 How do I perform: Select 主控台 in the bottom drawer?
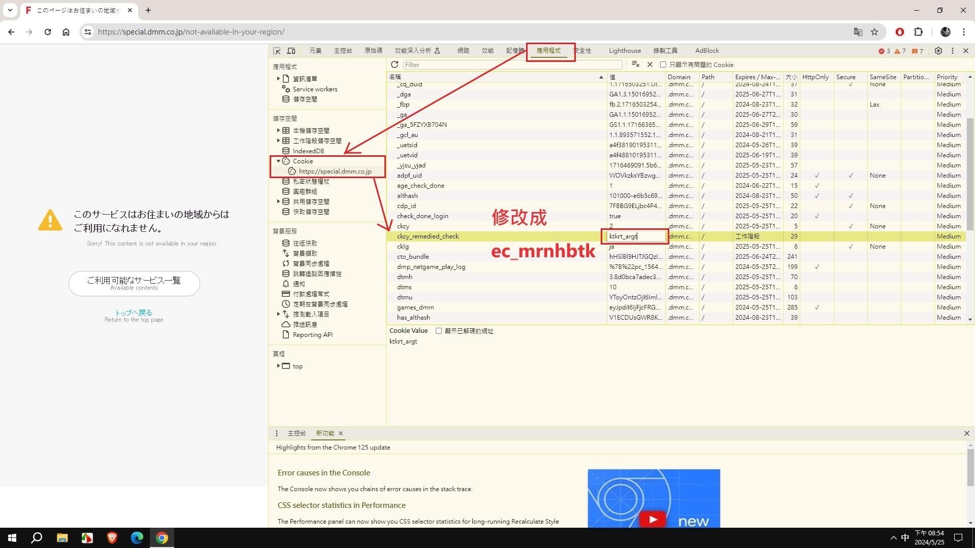click(297, 433)
